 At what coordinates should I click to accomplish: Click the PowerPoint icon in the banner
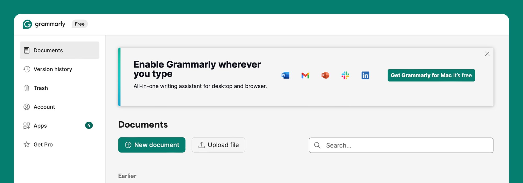pyautogui.click(x=325, y=75)
